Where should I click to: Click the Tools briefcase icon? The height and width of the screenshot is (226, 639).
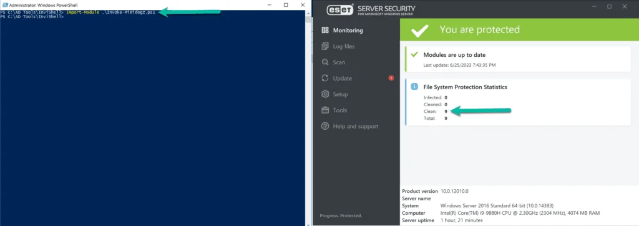click(325, 110)
